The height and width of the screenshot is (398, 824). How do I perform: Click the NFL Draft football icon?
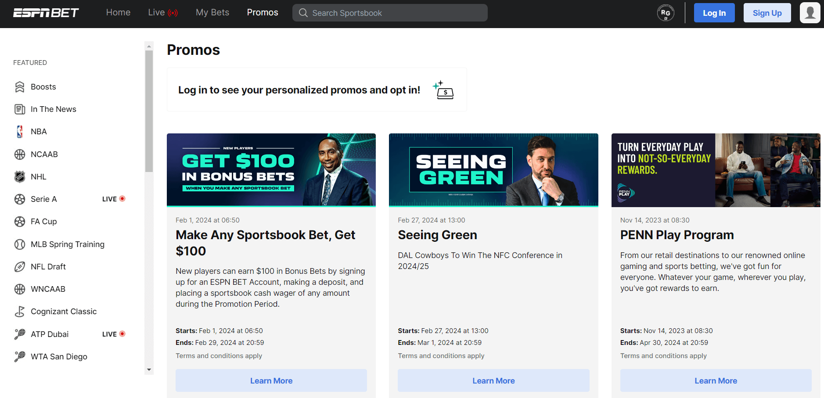20,267
